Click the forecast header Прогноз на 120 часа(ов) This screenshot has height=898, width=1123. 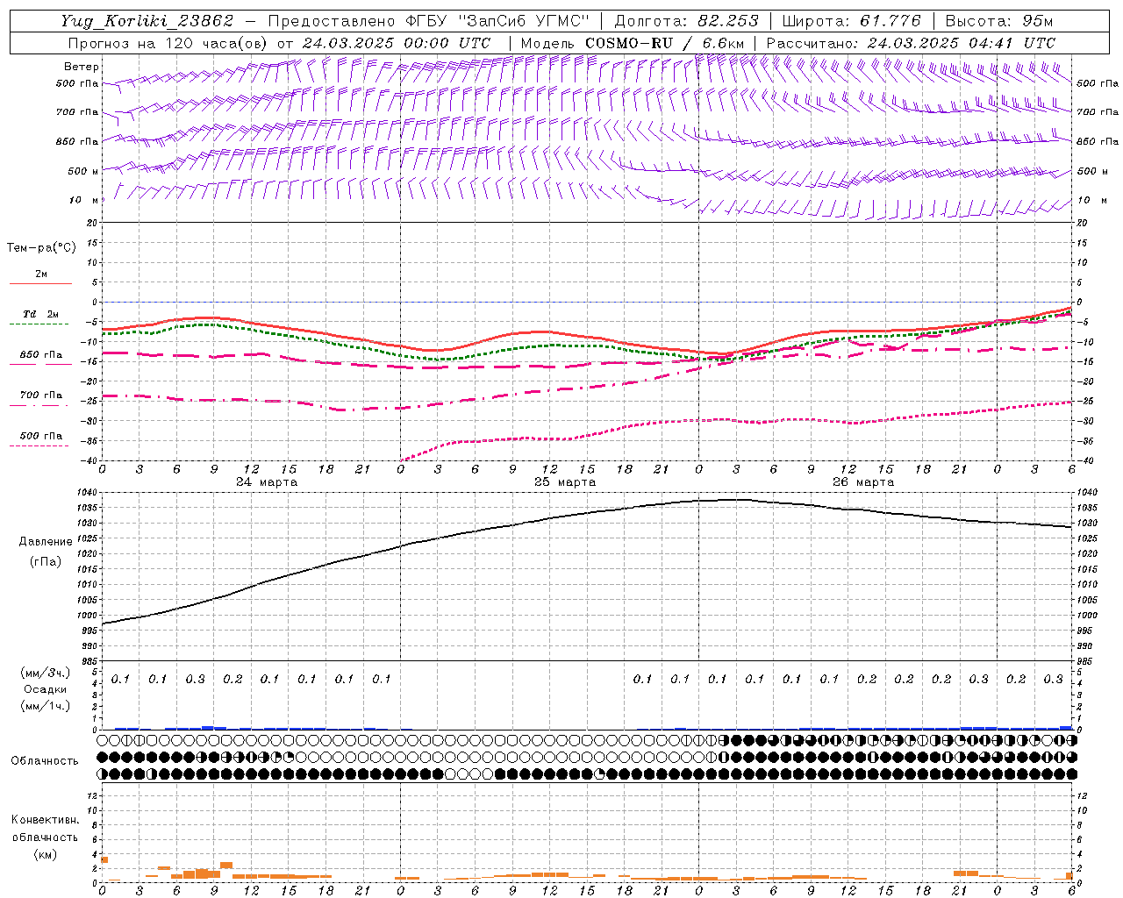point(169,43)
